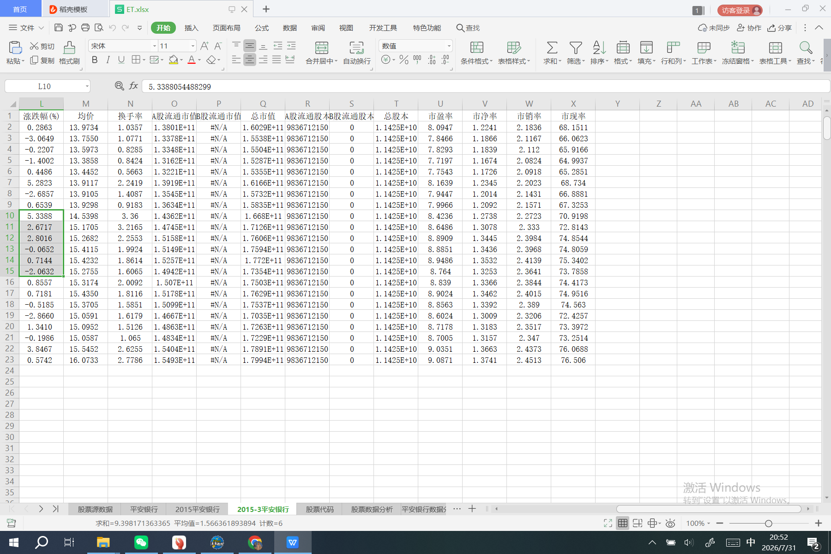Select the 股票源数据 sheet tab
Screen dimensions: 831x554
point(95,509)
